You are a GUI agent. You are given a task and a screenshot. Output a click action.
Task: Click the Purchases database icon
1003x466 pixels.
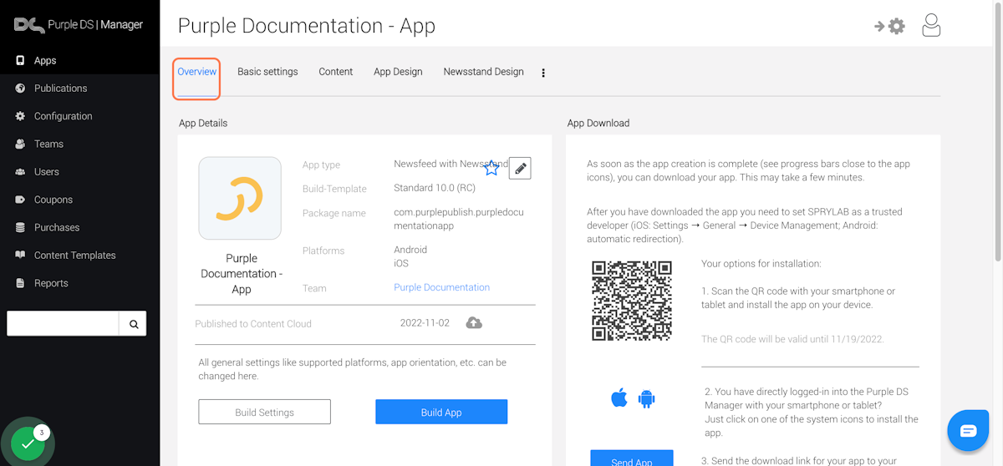(20, 227)
